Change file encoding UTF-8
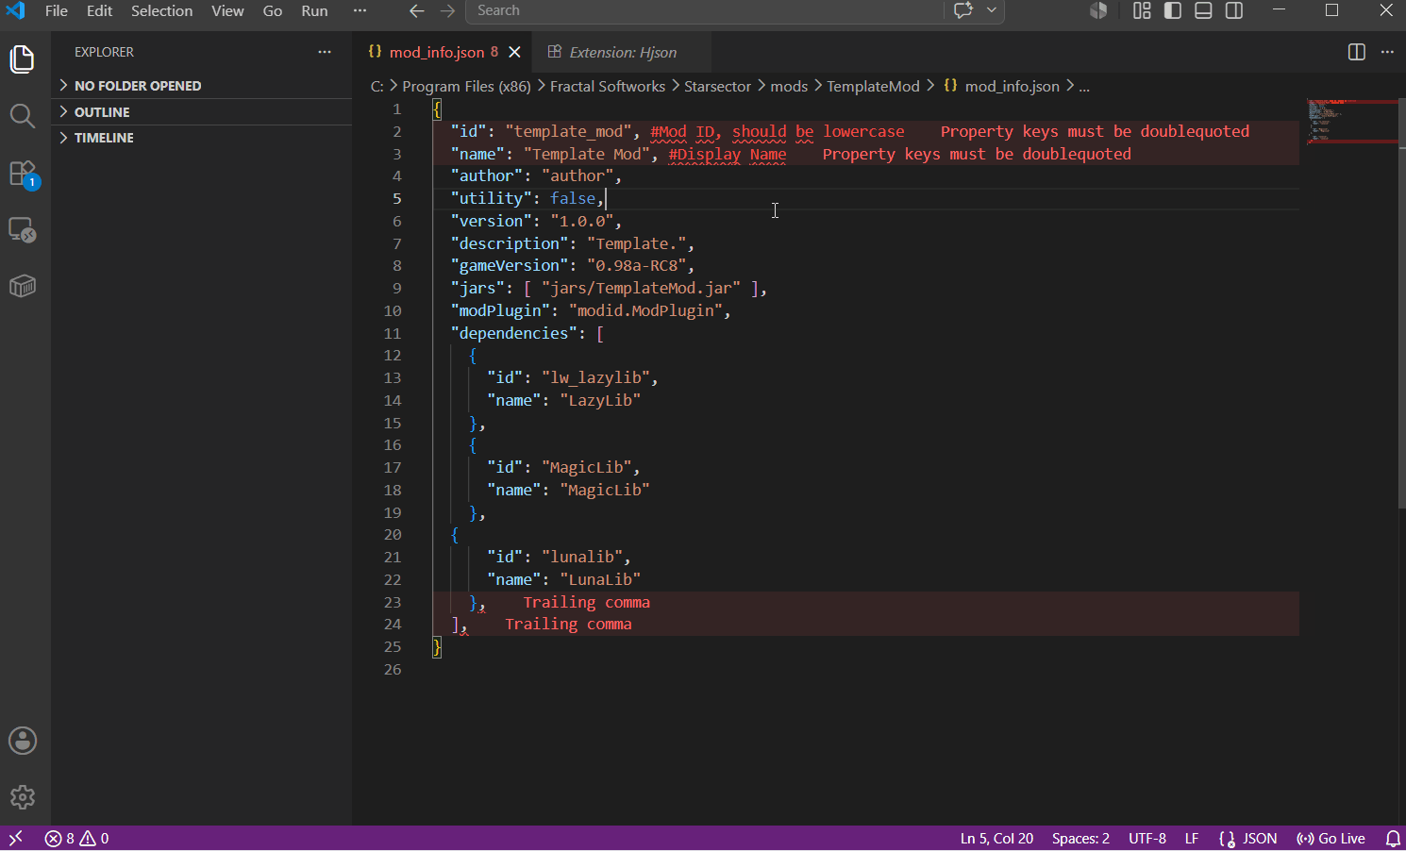Viewport: 1406px width, 851px height. pos(1147,838)
